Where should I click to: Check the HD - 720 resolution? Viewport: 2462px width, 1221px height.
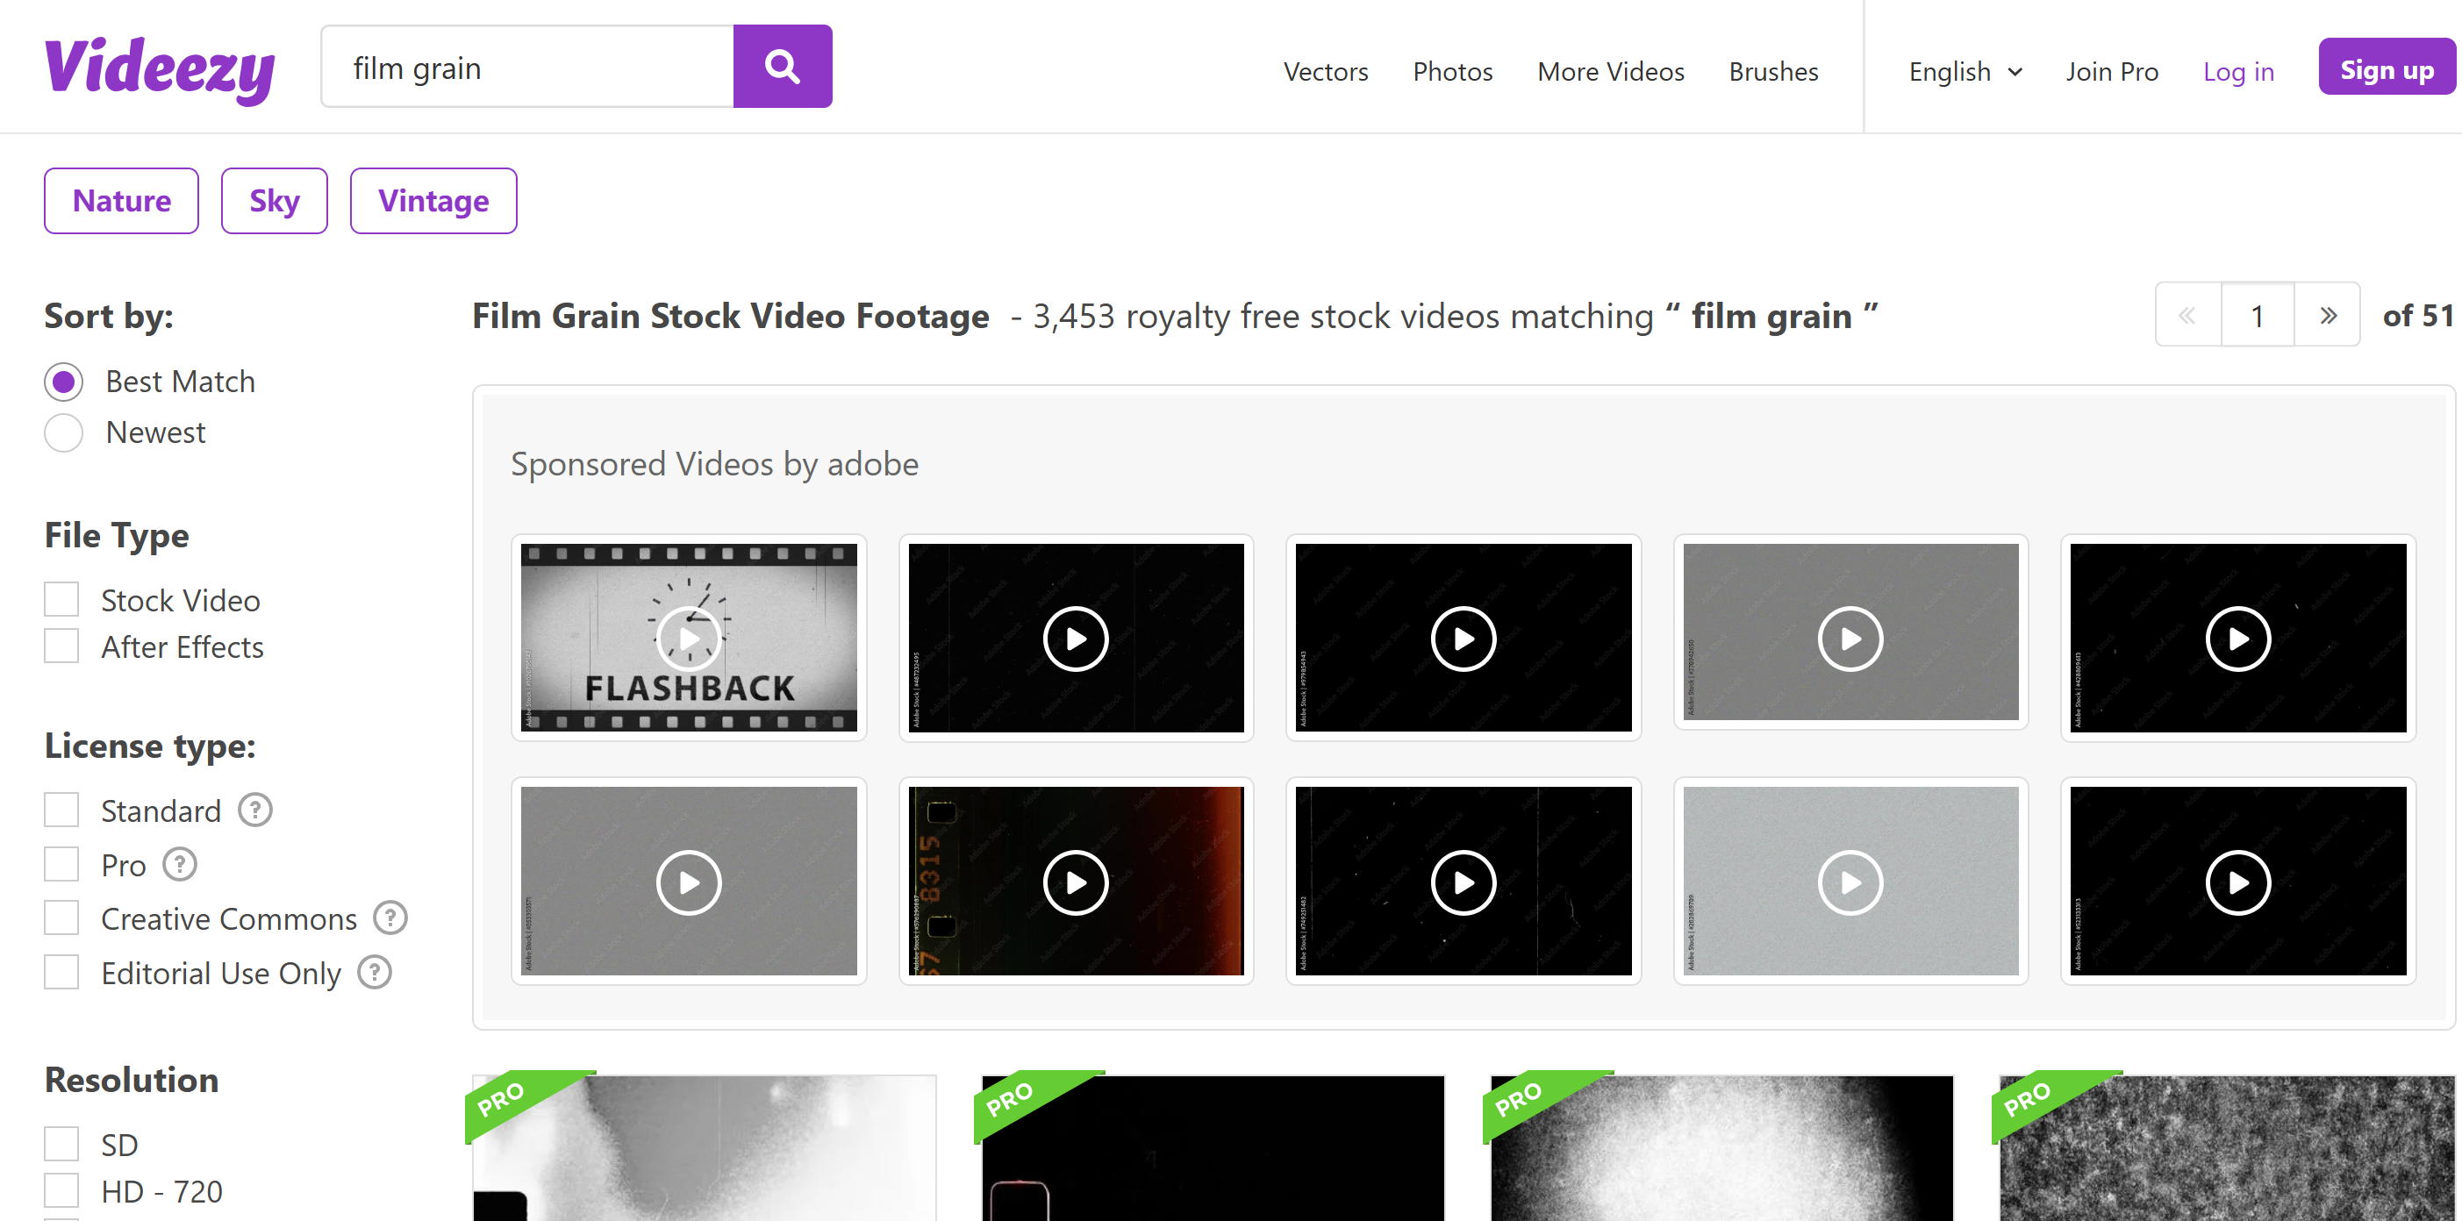coord(62,1191)
